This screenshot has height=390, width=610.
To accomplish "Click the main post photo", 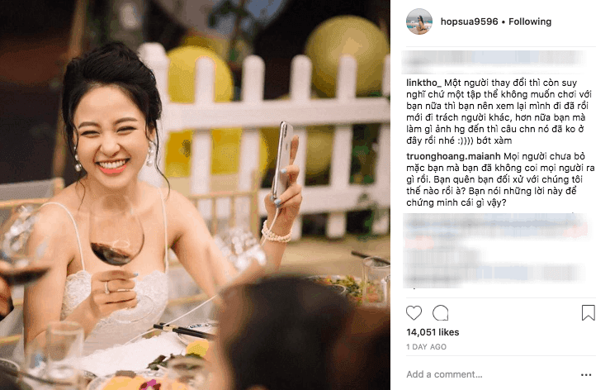I will click(195, 195).
